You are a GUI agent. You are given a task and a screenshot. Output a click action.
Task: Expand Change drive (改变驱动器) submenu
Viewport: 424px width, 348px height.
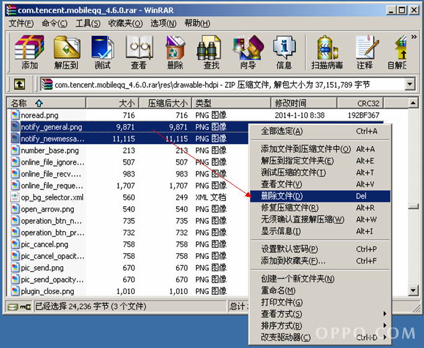click(x=320, y=337)
